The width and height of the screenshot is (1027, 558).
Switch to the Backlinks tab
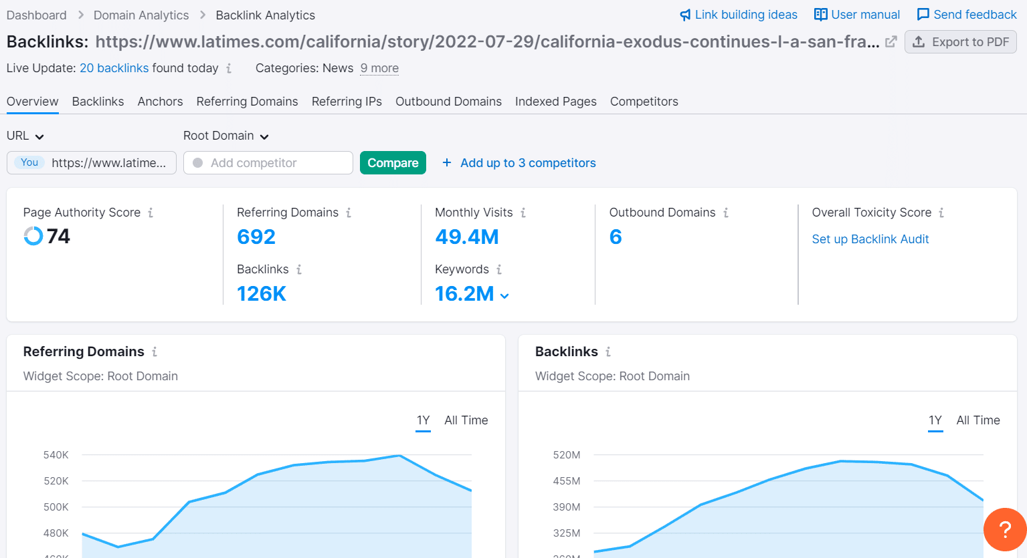[98, 102]
